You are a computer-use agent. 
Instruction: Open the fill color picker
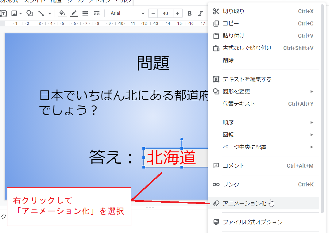click(x=62, y=13)
